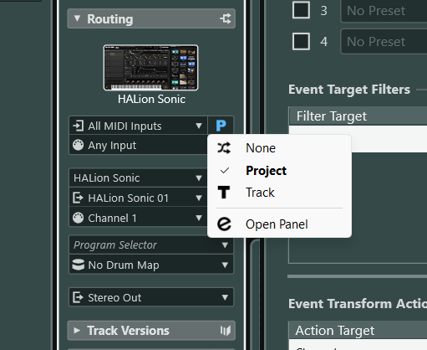This screenshot has height=350, width=427.
Task: Select Track in the popup menu
Action: tap(279, 193)
